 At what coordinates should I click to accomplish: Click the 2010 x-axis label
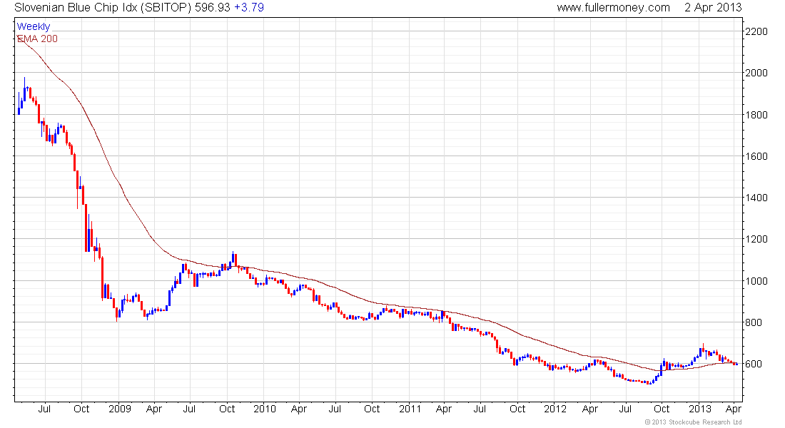click(x=264, y=409)
